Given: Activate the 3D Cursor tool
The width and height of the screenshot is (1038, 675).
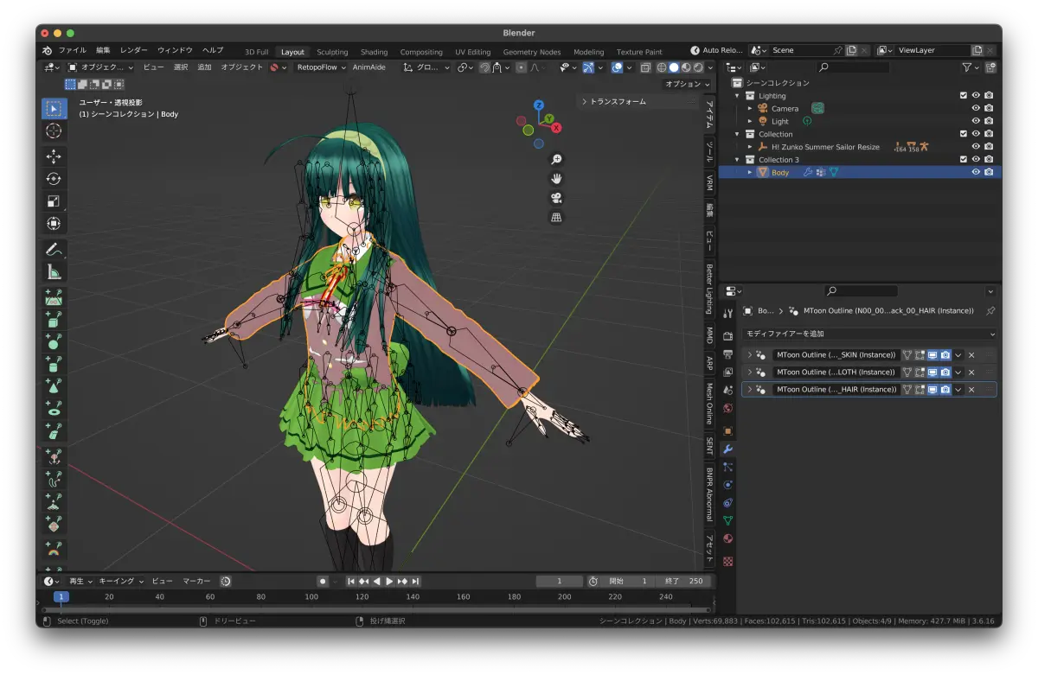Looking at the screenshot, I should point(54,131).
